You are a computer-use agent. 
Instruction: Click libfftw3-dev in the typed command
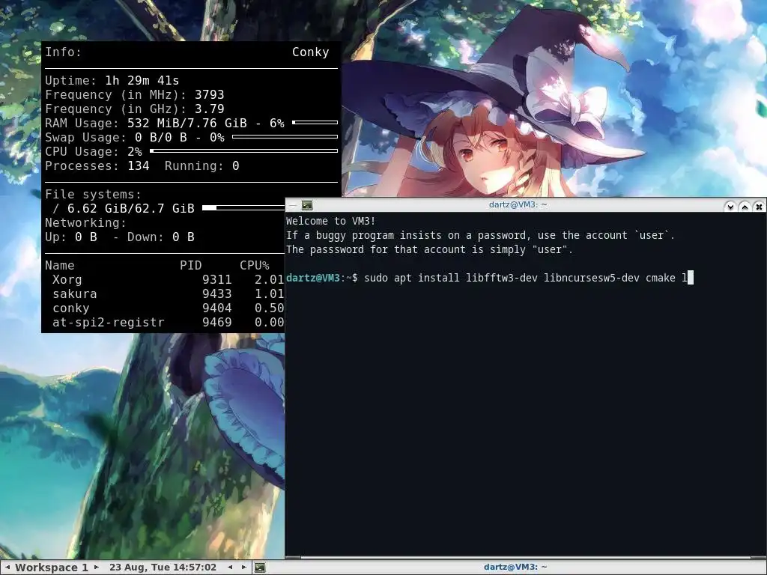501,279
